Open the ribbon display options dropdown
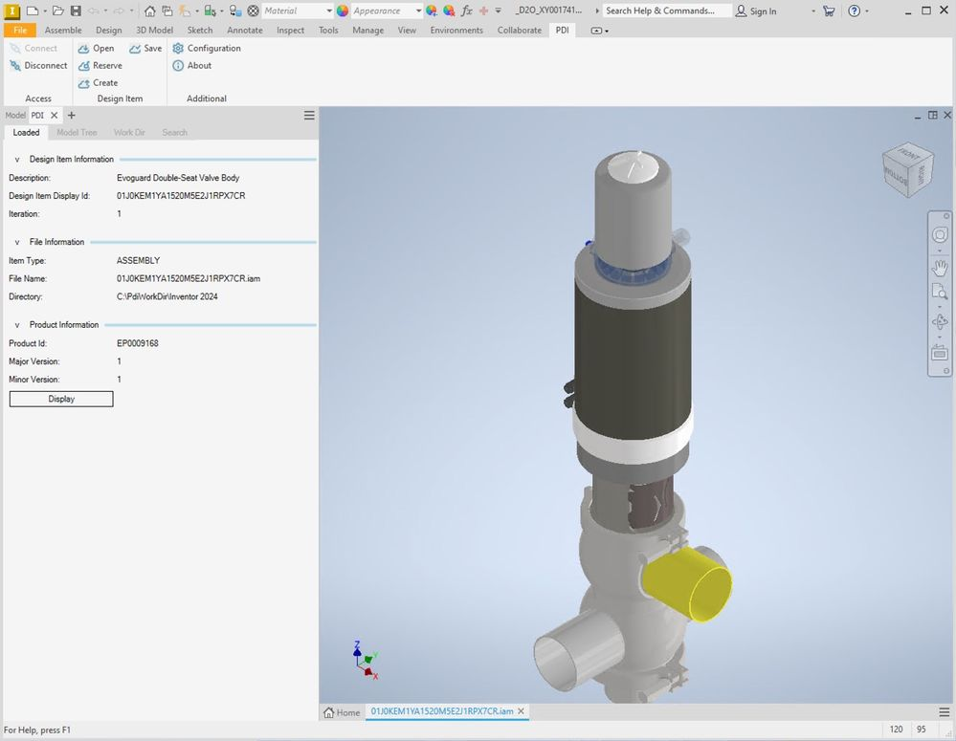The width and height of the screenshot is (956, 741). [600, 31]
